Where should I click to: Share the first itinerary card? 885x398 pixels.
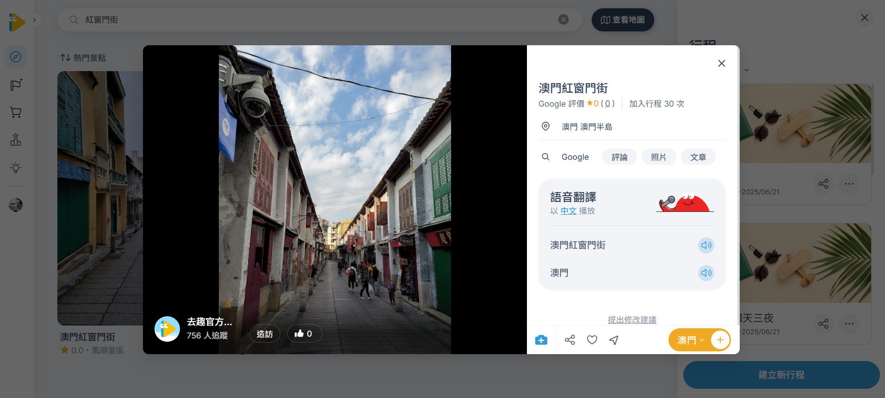point(823,184)
